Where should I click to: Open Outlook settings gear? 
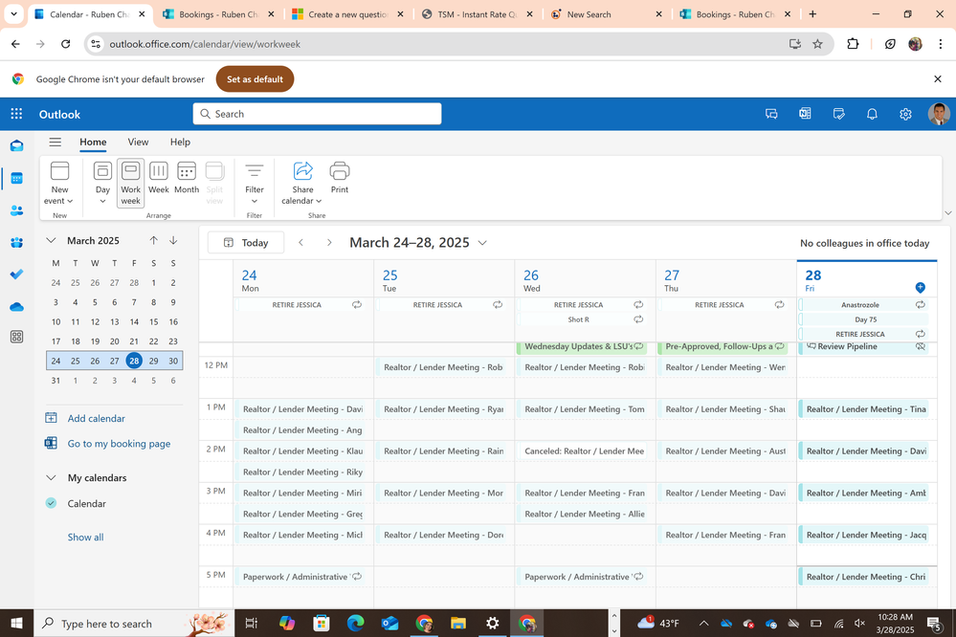click(x=905, y=114)
